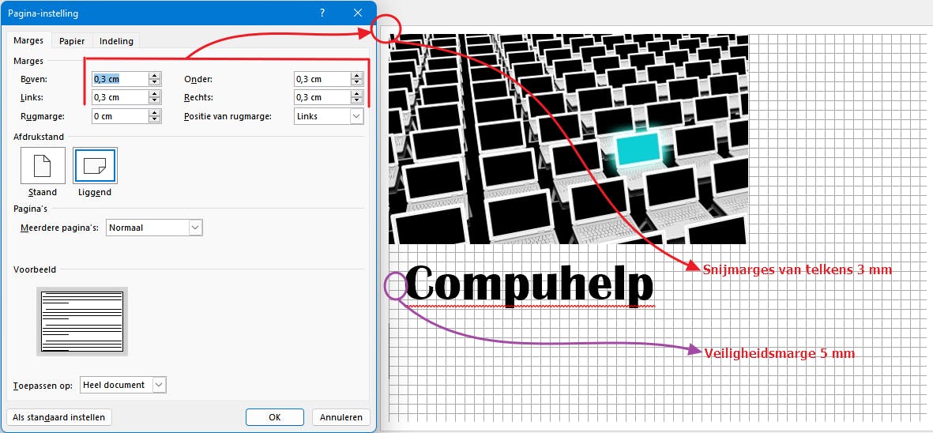Open the Positie van rugmarge dropdown
This screenshot has height=433, width=933.
(329, 116)
